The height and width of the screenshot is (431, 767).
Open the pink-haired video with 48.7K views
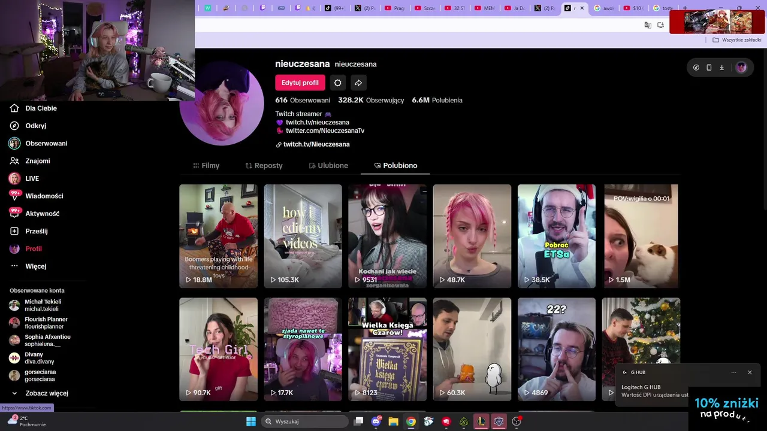472,236
